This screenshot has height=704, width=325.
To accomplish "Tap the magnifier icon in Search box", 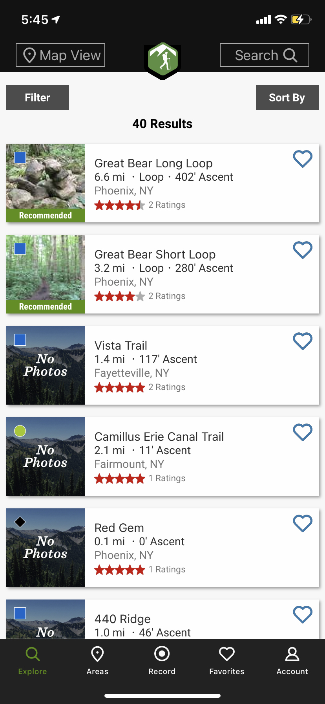I will 290,55.
